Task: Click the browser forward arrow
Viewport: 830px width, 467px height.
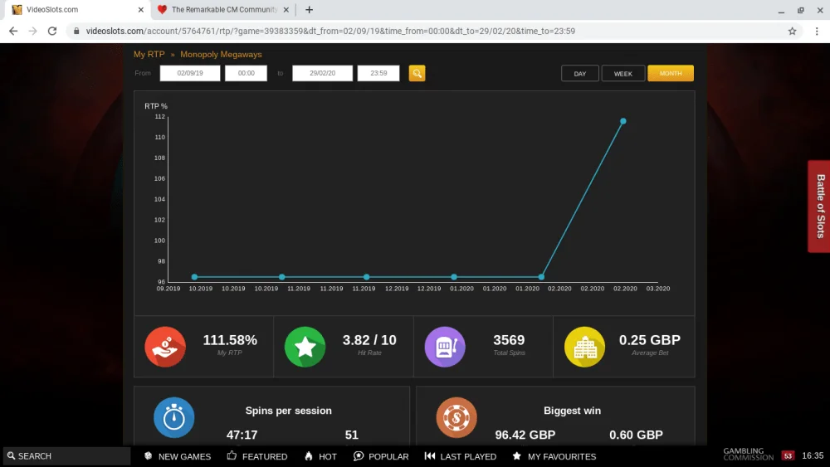Action: point(33,31)
